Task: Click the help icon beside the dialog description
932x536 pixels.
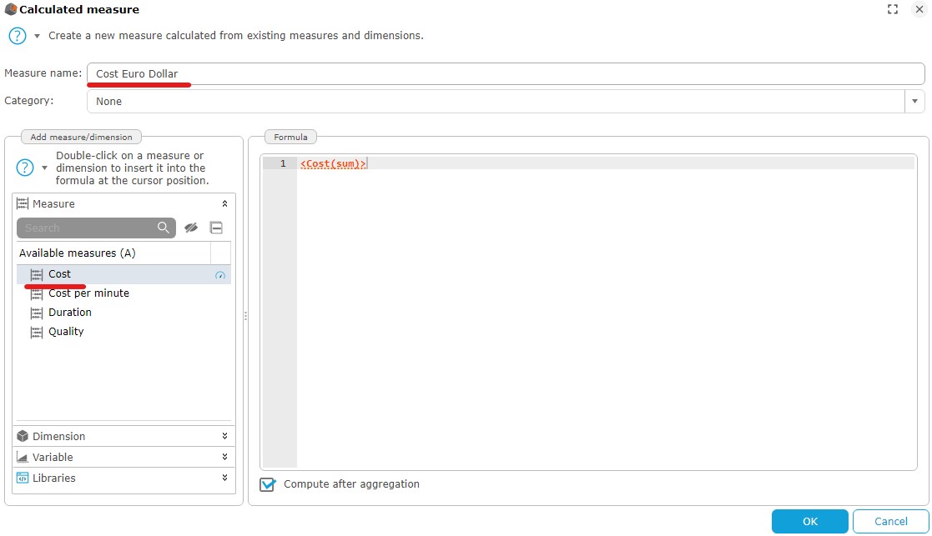Action: 18,36
